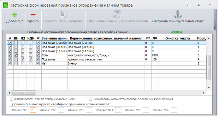
Task: Select the Нет value cell
Action: pos(54,63)
